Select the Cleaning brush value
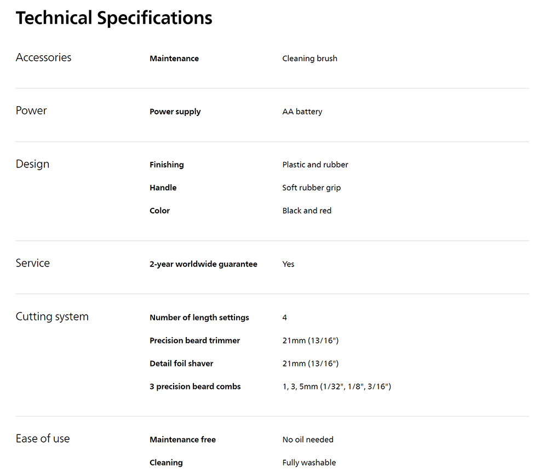Image resolution: width=545 pixels, height=476 pixels. (x=309, y=59)
